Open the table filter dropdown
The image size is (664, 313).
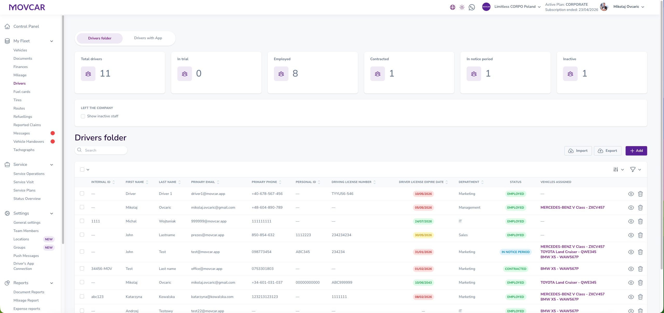click(636, 169)
